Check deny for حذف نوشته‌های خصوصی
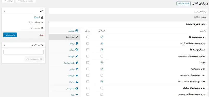The image size is (209, 97). [88, 75]
